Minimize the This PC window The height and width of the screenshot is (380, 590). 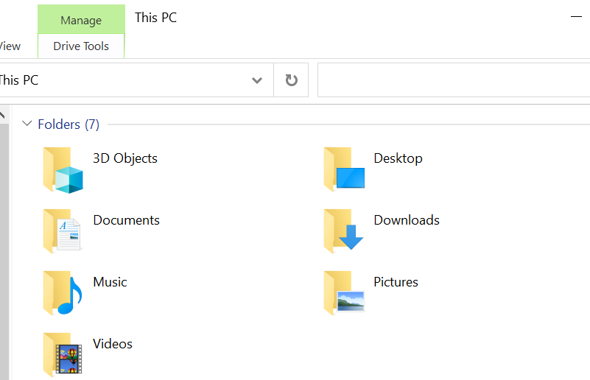tap(577, 16)
